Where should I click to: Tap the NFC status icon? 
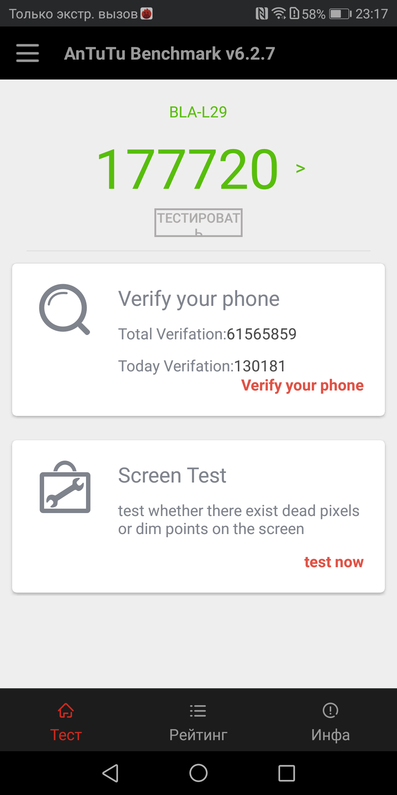262,14
